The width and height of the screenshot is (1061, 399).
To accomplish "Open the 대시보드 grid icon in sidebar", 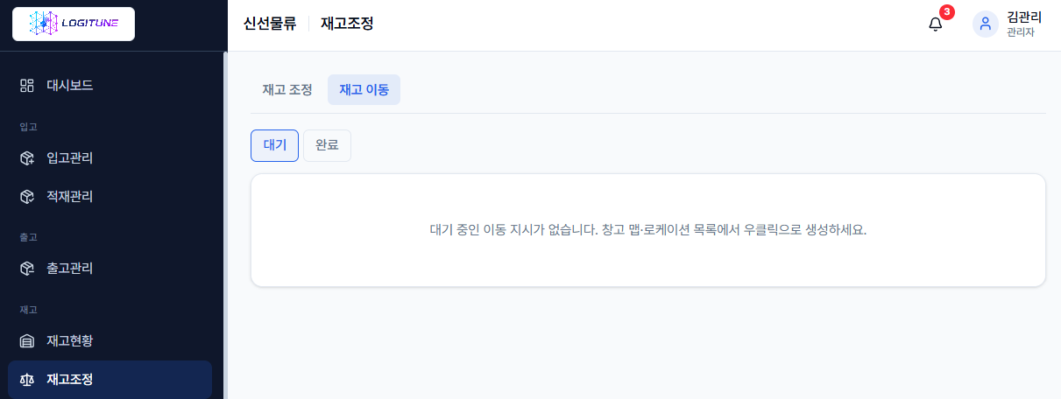I will (26, 86).
